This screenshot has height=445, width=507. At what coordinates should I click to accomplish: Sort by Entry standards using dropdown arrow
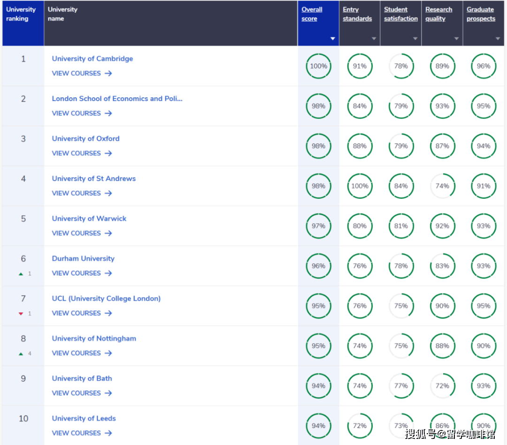(374, 39)
